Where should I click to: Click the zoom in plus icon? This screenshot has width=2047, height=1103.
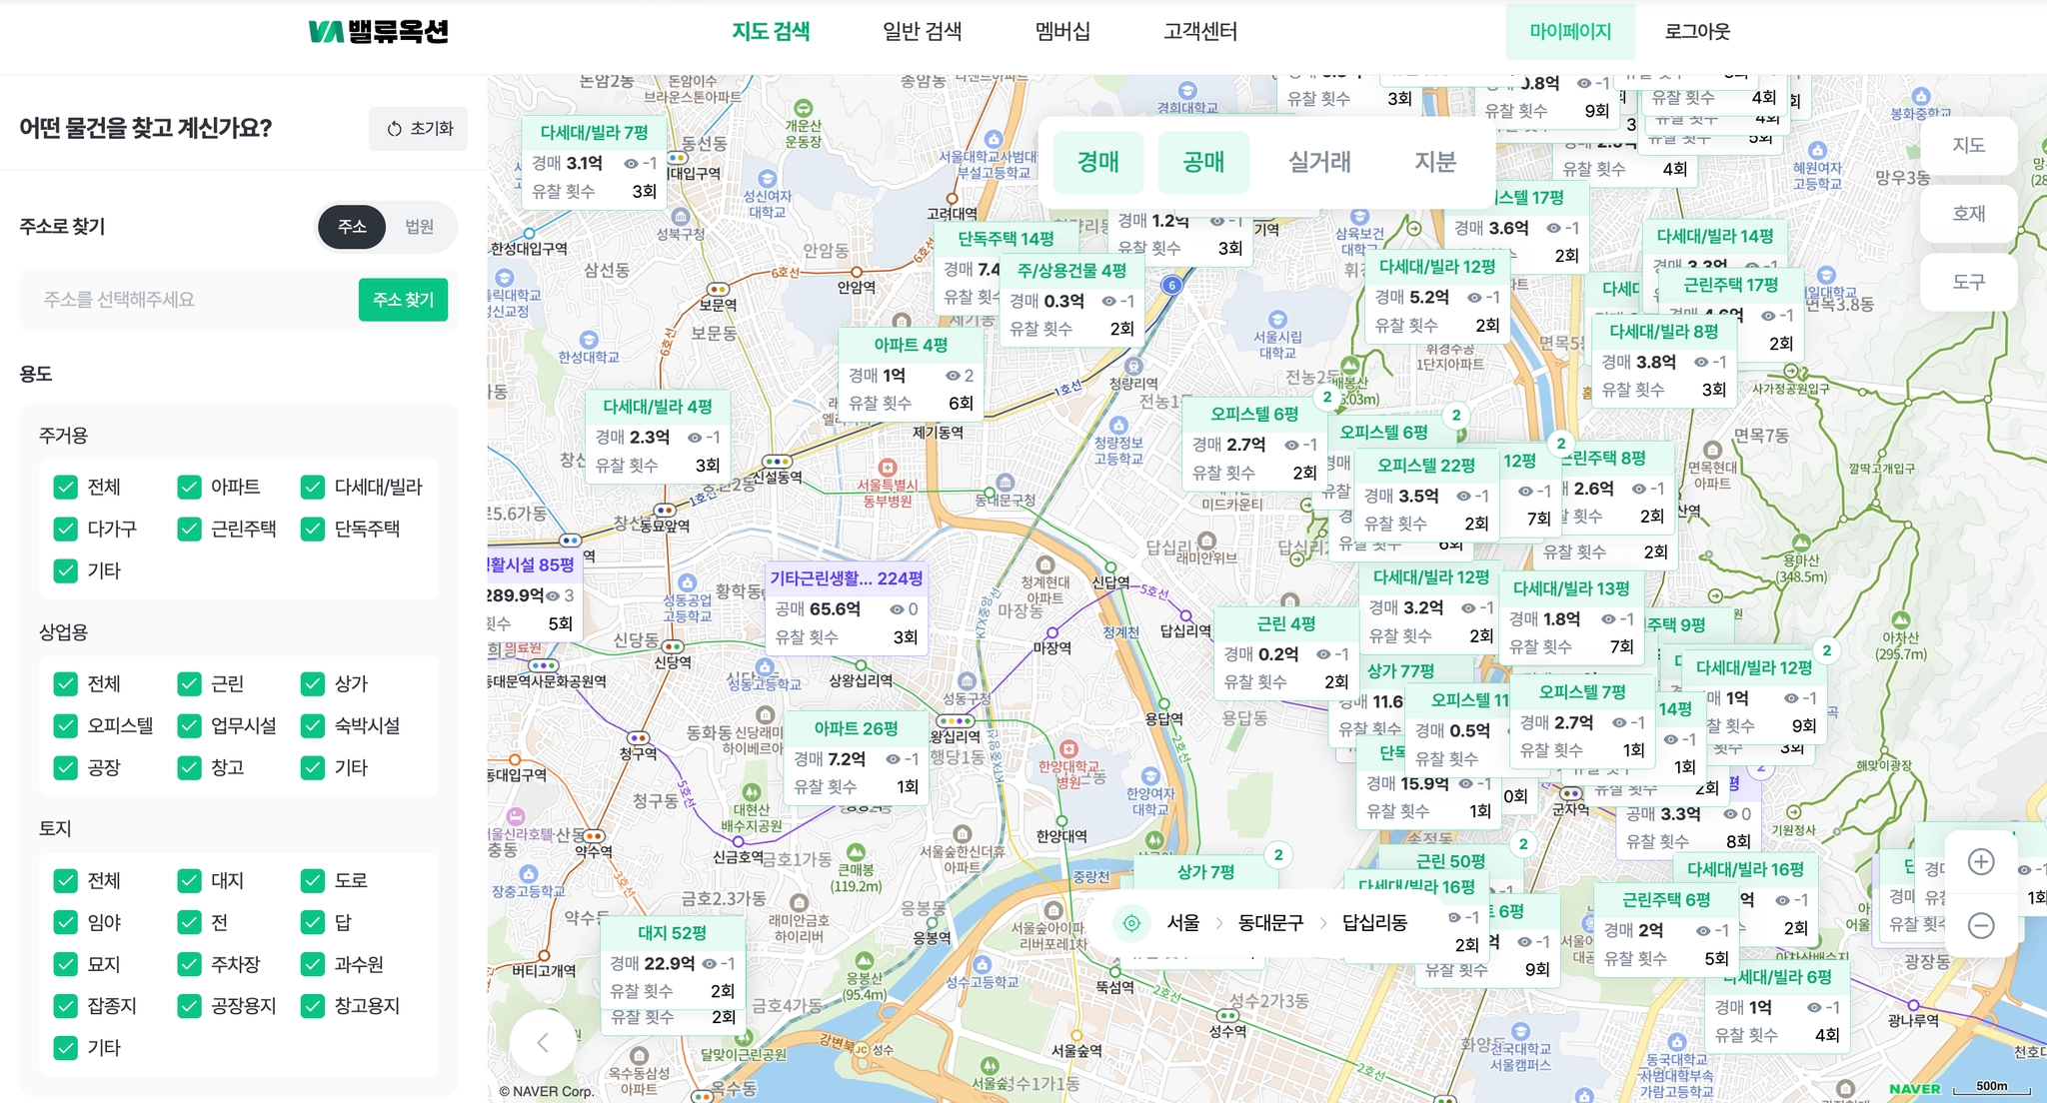(x=1980, y=862)
